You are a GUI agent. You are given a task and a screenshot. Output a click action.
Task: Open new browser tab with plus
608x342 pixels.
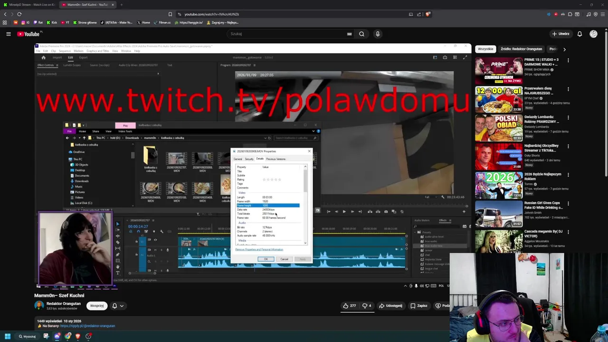pos(121,5)
